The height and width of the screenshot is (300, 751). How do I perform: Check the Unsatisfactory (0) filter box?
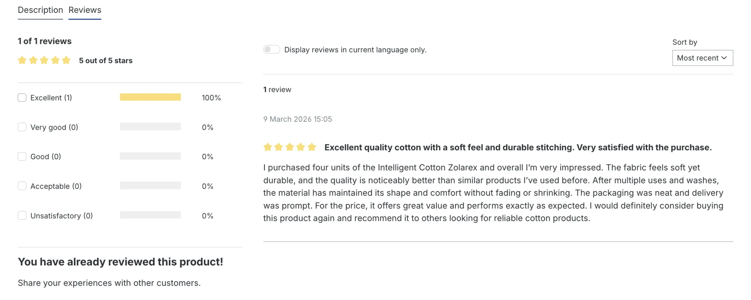tap(22, 216)
